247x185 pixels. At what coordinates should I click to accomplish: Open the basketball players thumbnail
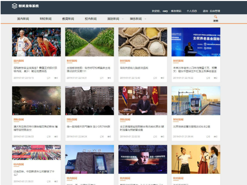pyautogui.click(x=36, y=42)
